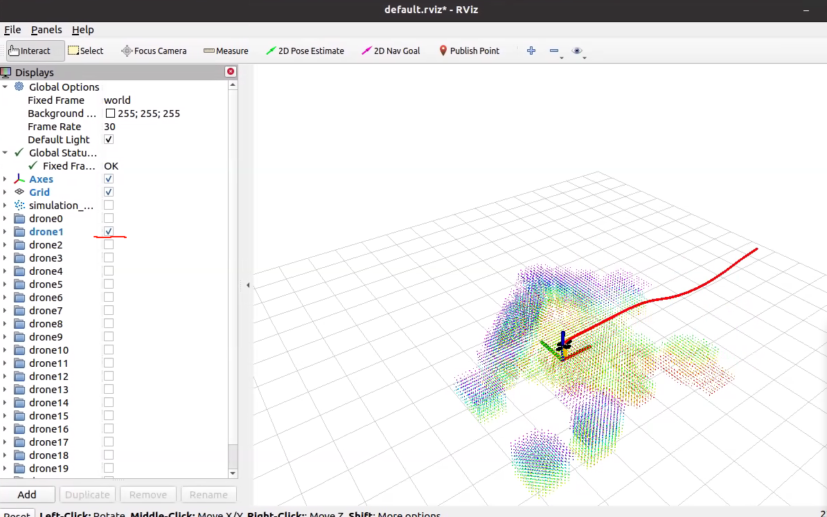
Task: Uncheck the drone1 checkbox
Action: click(x=109, y=231)
